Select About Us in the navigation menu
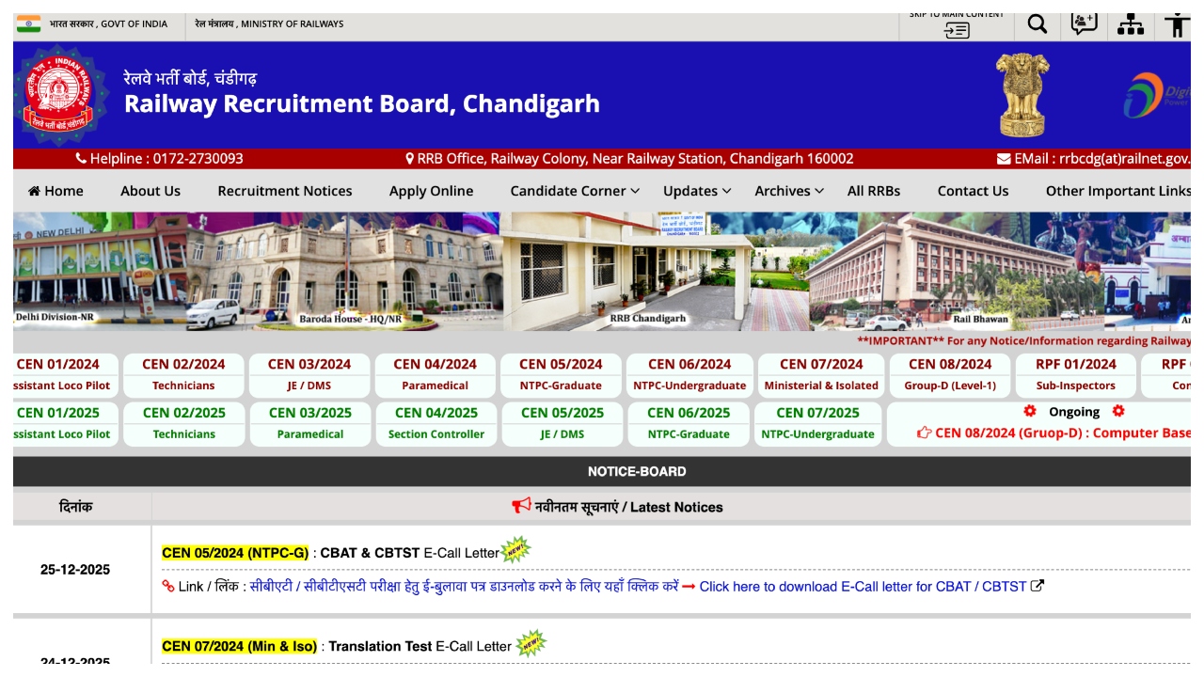Viewport: 1204px width, 677px height. click(150, 191)
